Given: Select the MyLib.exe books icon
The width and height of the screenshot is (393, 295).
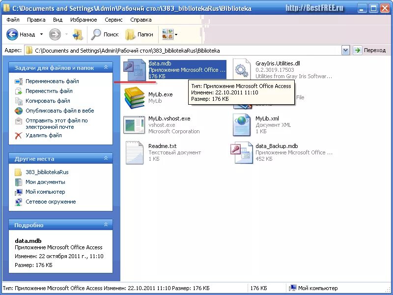Looking at the screenshot, I should tap(135, 97).
